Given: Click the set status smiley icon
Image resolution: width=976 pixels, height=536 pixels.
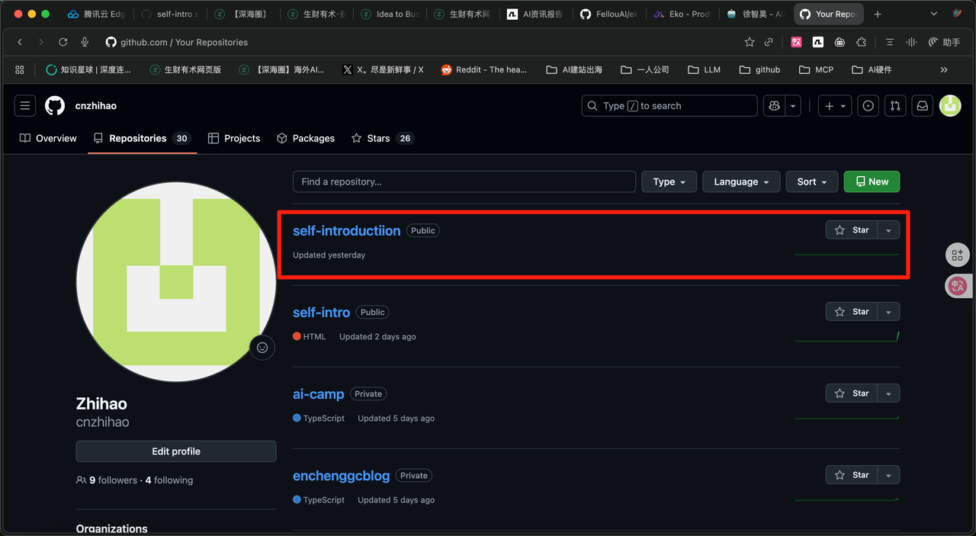Looking at the screenshot, I should (x=262, y=348).
